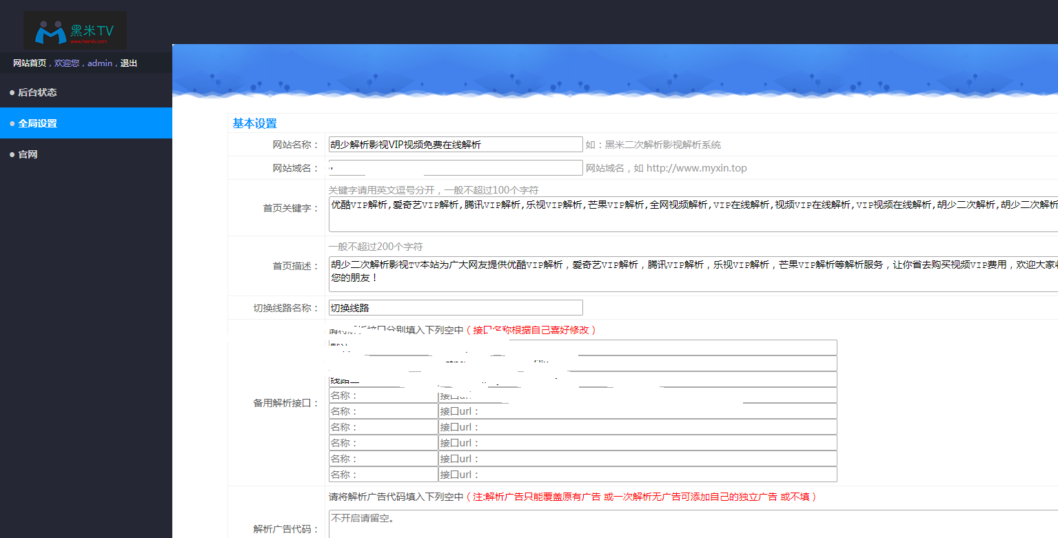This screenshot has height=538, width=1058.
Task: Focus the 切换线路名称 input box
Action: point(455,308)
